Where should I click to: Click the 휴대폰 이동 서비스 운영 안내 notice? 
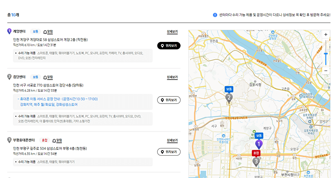tap(58, 99)
